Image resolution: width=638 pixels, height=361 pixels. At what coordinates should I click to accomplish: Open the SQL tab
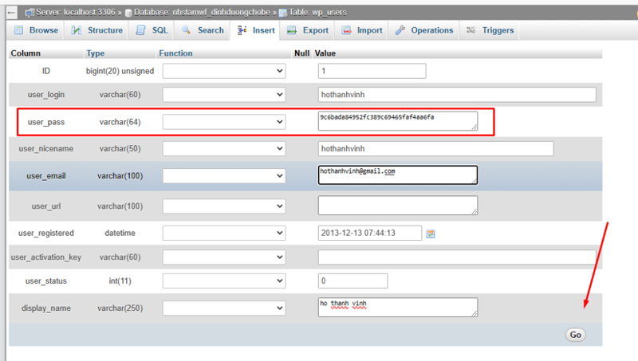(x=152, y=30)
